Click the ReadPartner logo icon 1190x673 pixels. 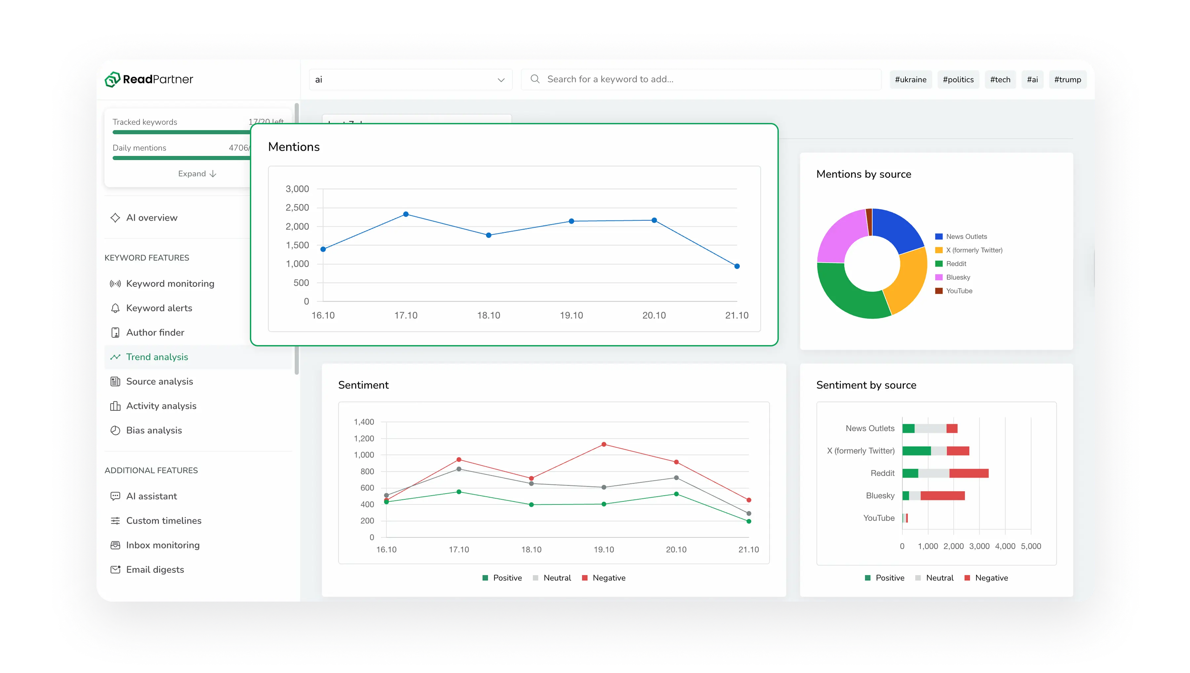coord(112,80)
